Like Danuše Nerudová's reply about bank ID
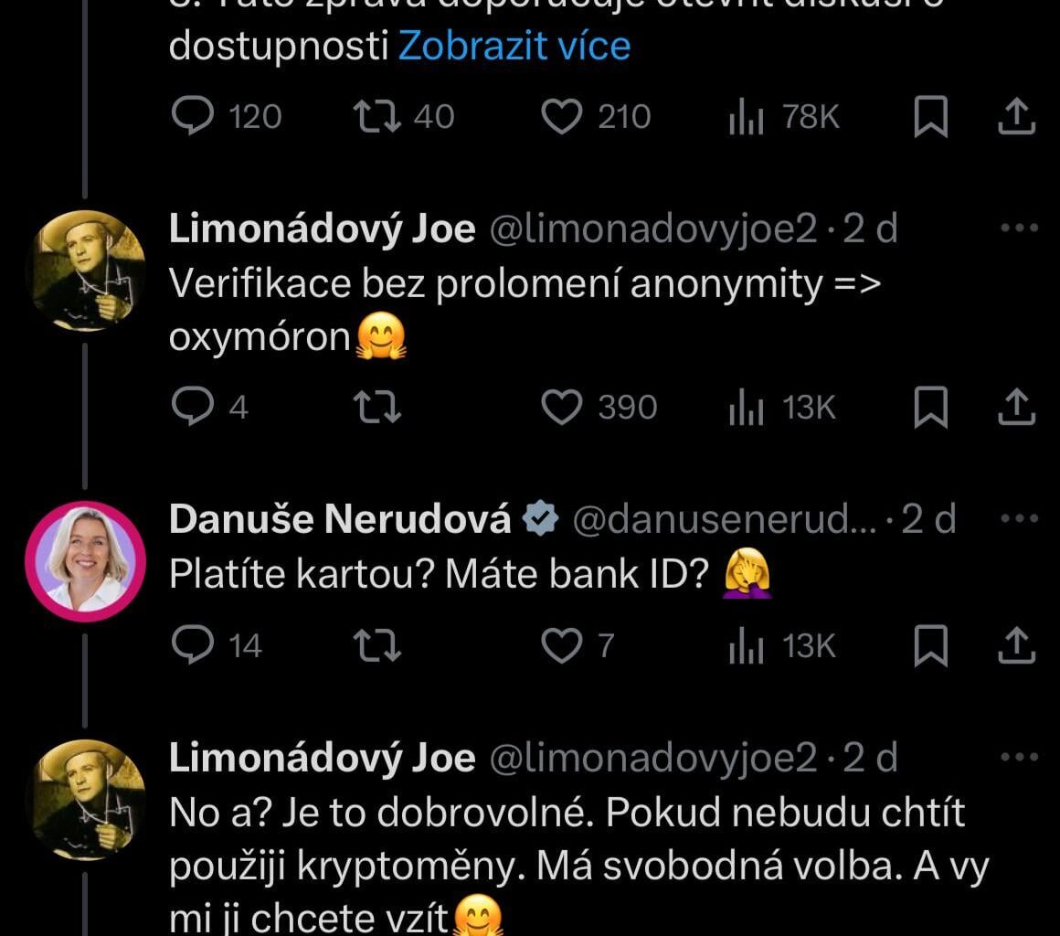 point(564,646)
